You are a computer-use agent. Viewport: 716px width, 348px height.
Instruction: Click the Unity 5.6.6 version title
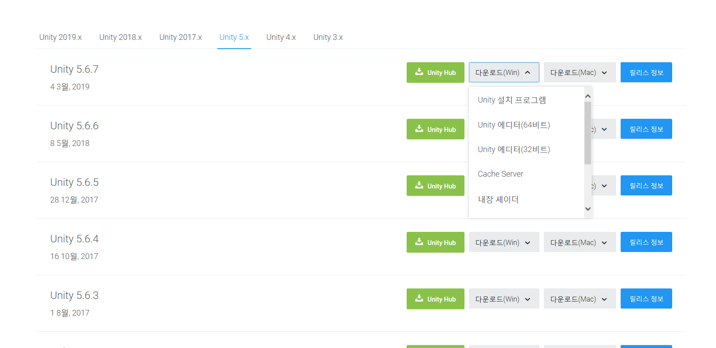pyautogui.click(x=74, y=126)
